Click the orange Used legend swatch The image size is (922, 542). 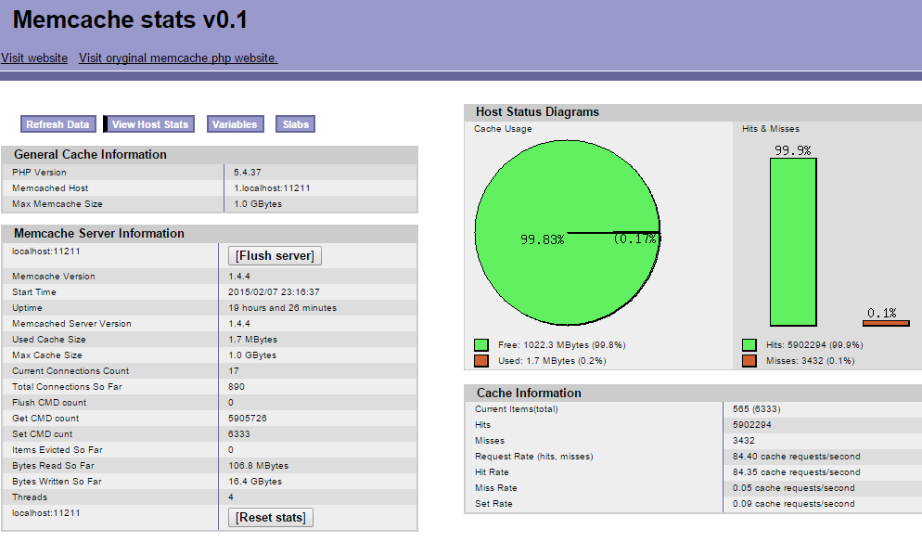click(480, 360)
